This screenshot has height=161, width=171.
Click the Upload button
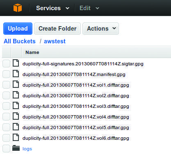pyautogui.click(x=18, y=29)
